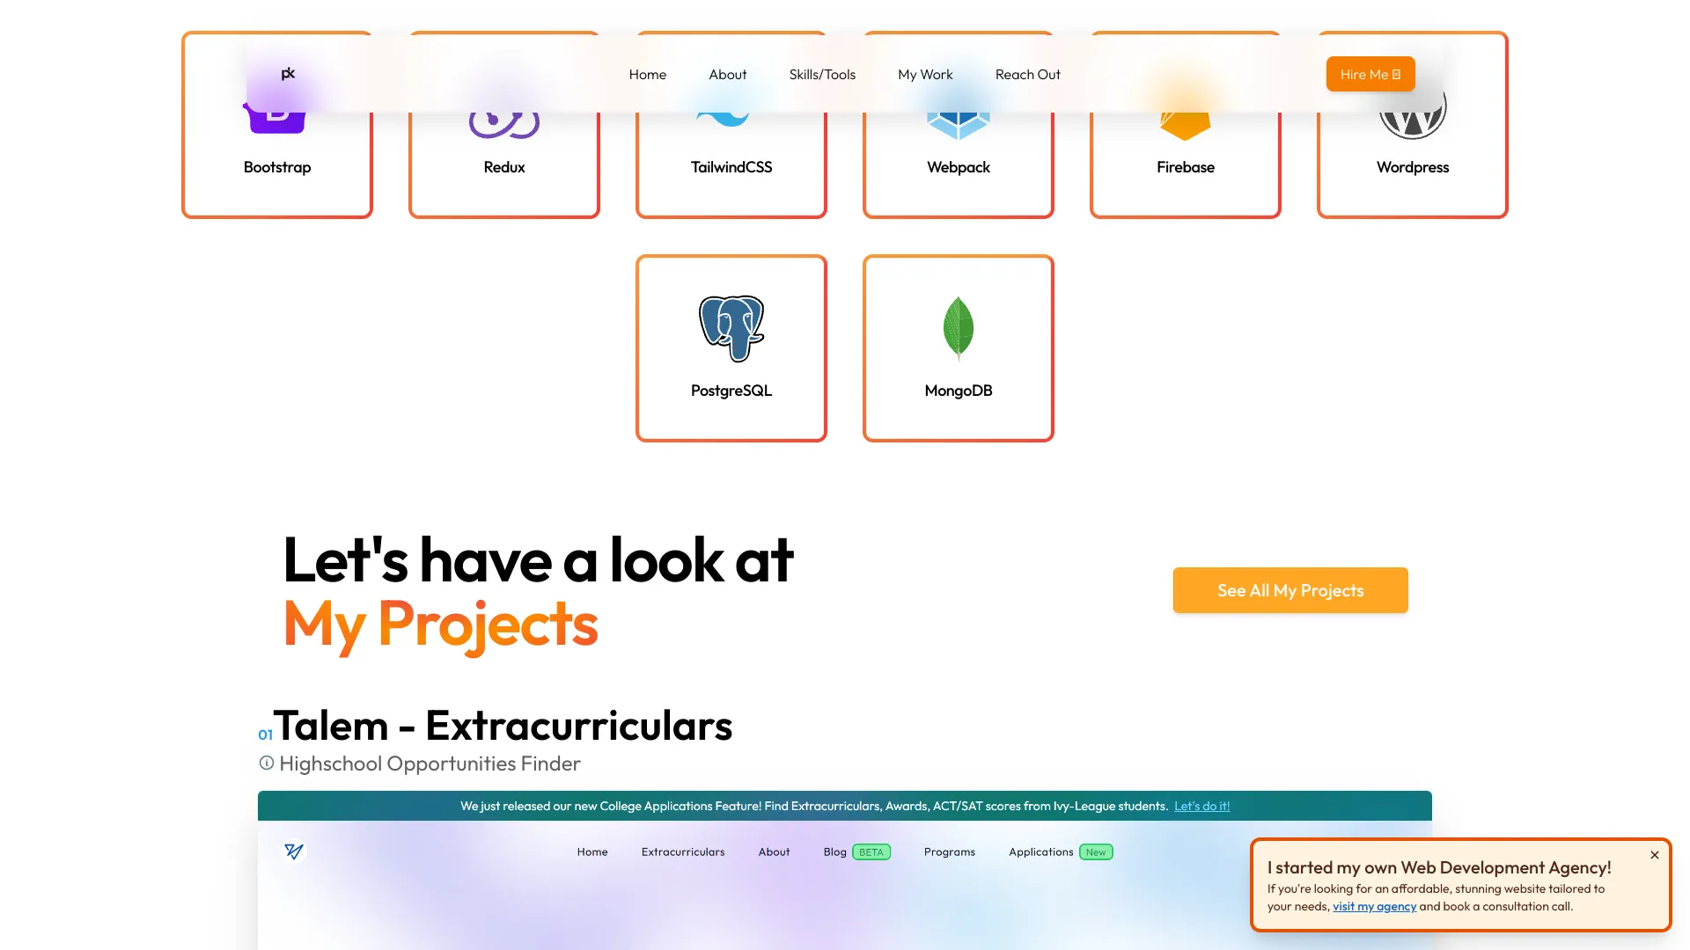Image resolution: width=1690 pixels, height=950 pixels.
Task: Toggle the Extracurriculars nav item
Action: point(682,851)
